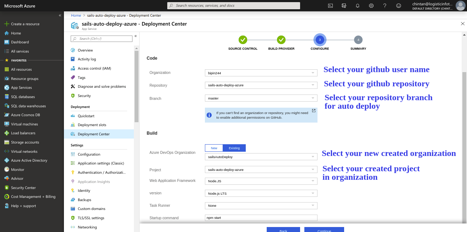The image size is (467, 232).
Task: Open the notifications bell
Action: point(358,6)
